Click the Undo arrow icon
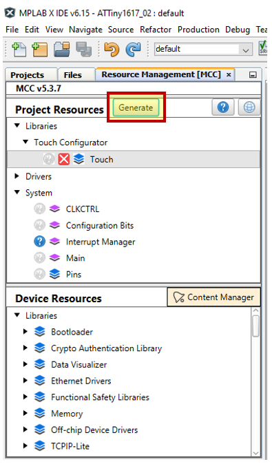 coord(112,50)
